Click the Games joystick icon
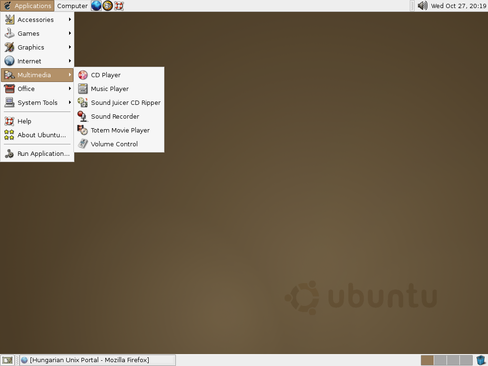 pyautogui.click(x=10, y=33)
